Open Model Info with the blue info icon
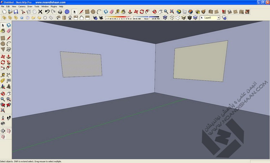The width and height of the screenshot is (270, 163). (67, 12)
